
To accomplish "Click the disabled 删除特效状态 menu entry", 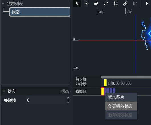I will tap(121, 115).
